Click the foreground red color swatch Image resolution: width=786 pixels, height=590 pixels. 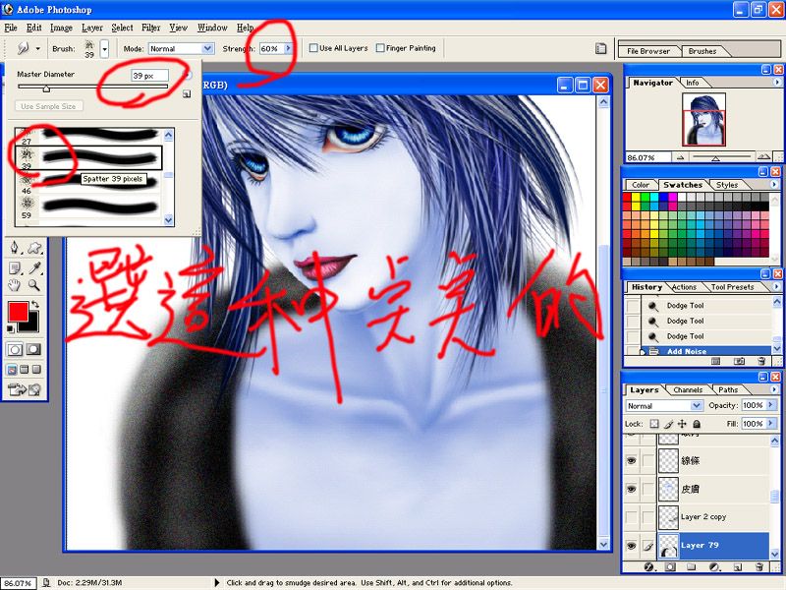[18, 312]
